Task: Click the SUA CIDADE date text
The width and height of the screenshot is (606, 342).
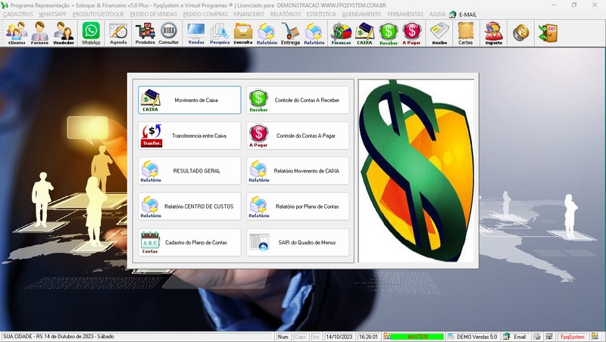Action: click(59, 337)
